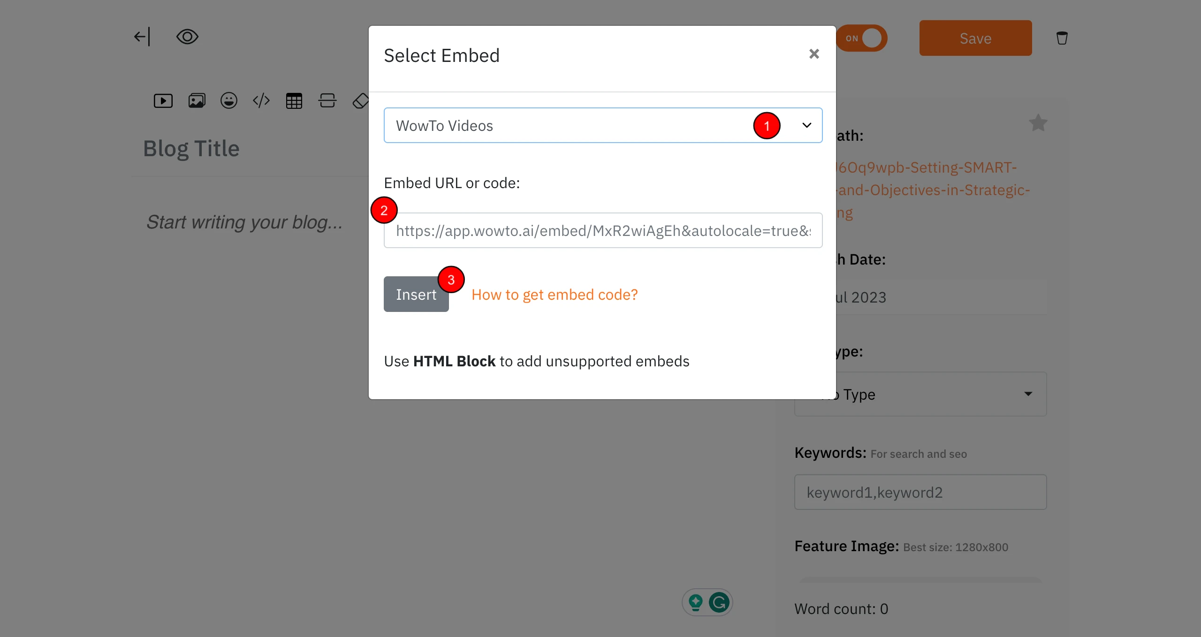Open the blog Type dropdown
Viewport: 1201px width, 637px height.
coord(934,394)
